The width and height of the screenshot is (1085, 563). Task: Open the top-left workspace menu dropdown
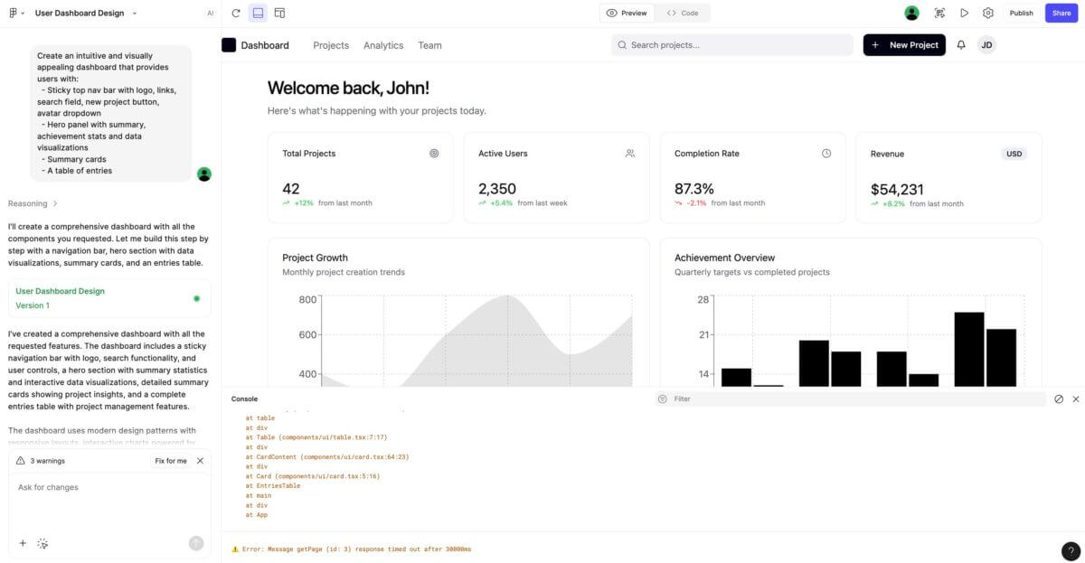(15, 13)
